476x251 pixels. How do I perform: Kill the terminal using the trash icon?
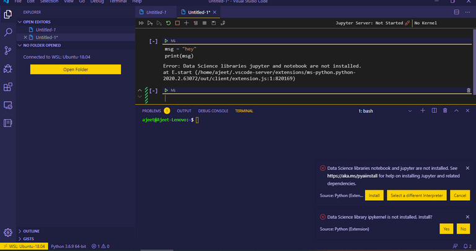(444, 110)
